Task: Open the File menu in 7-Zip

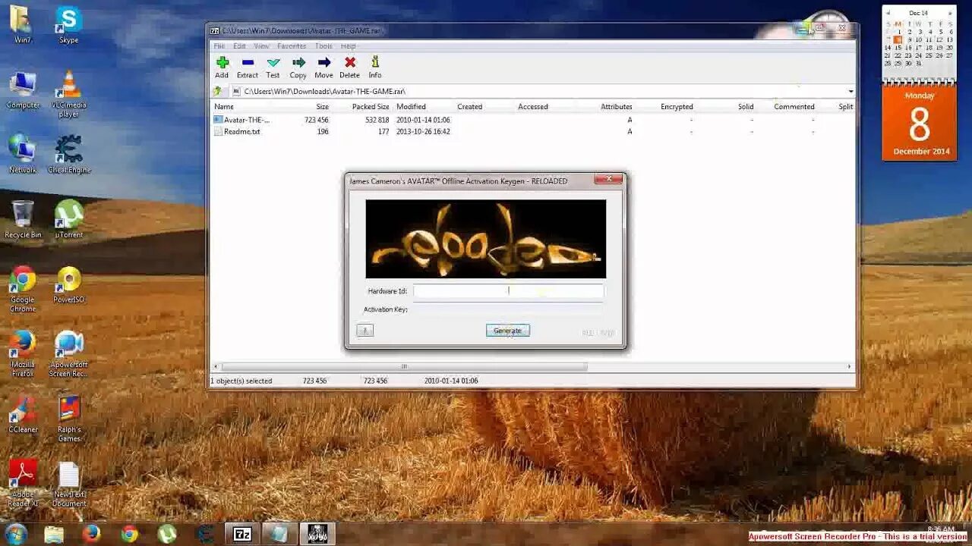Action: click(219, 46)
